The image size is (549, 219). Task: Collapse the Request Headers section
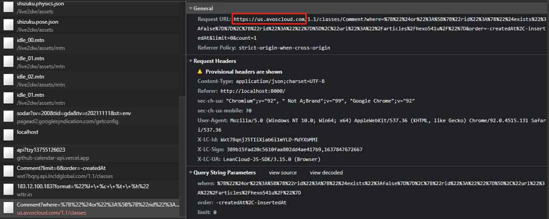pyautogui.click(x=190, y=61)
